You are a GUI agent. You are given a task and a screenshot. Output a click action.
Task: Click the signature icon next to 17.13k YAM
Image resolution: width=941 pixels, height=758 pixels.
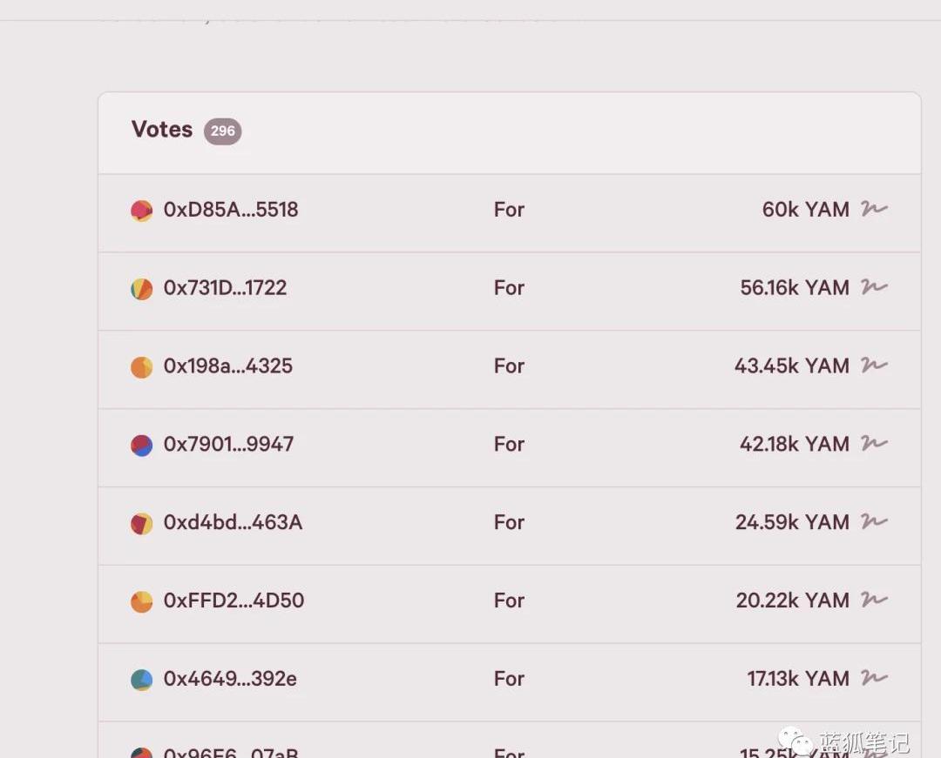tap(874, 678)
